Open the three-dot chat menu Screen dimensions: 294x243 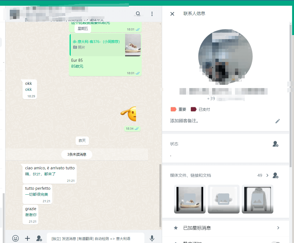pos(152,14)
